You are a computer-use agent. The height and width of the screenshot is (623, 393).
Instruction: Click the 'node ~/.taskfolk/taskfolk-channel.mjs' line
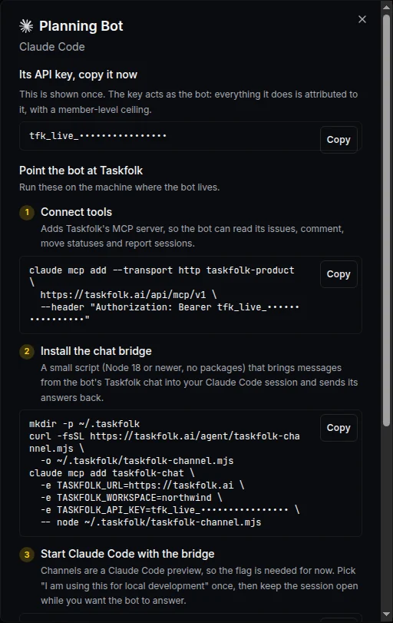151,522
